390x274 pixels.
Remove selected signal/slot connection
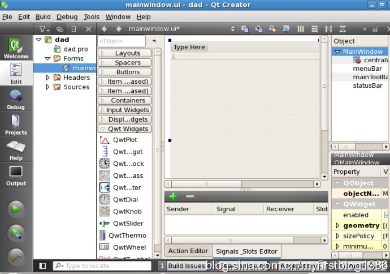click(x=190, y=196)
